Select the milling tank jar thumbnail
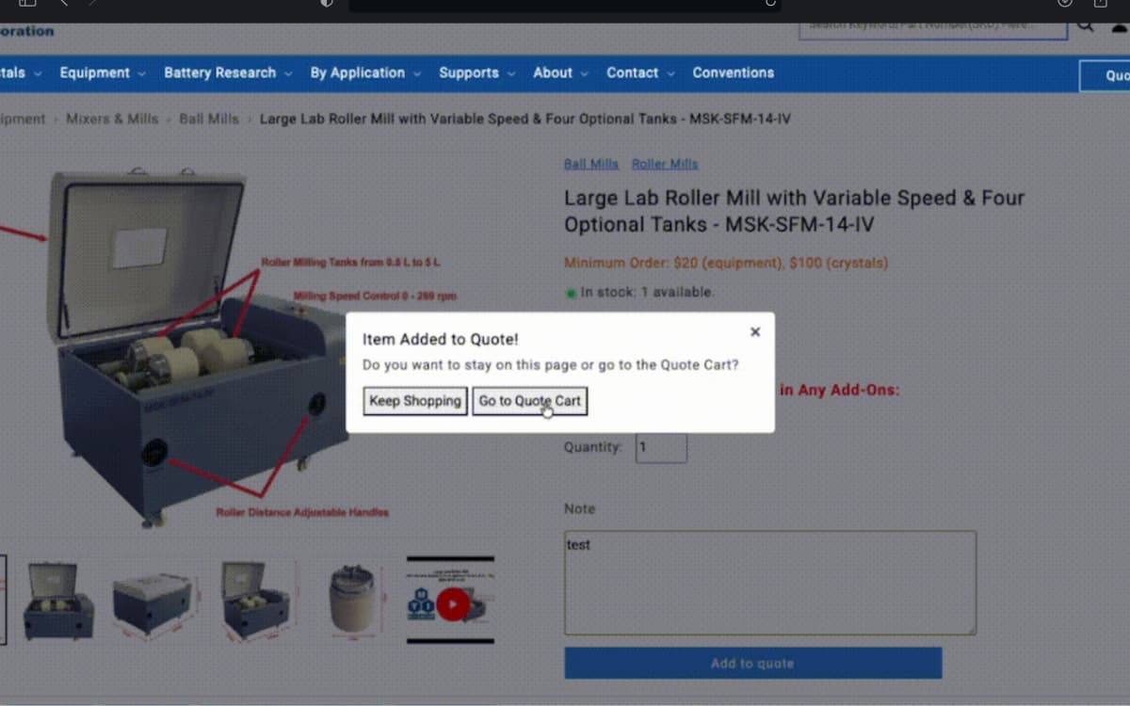 click(352, 601)
